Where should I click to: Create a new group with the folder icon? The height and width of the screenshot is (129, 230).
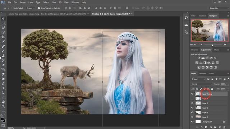click(215, 128)
